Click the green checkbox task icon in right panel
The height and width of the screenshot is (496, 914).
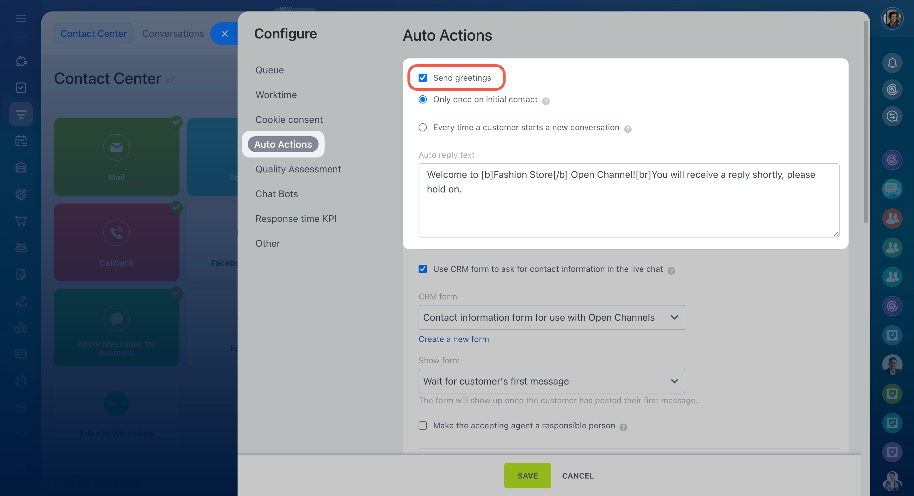(x=892, y=393)
